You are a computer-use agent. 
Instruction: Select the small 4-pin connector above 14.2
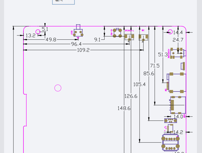tap(170, 128)
